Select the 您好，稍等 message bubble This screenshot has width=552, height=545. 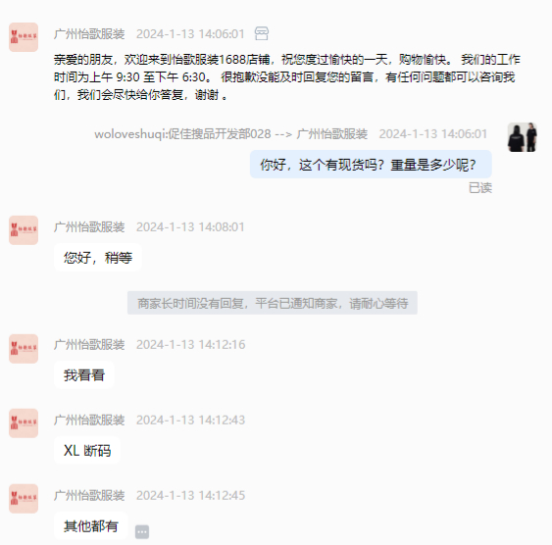coord(98,258)
